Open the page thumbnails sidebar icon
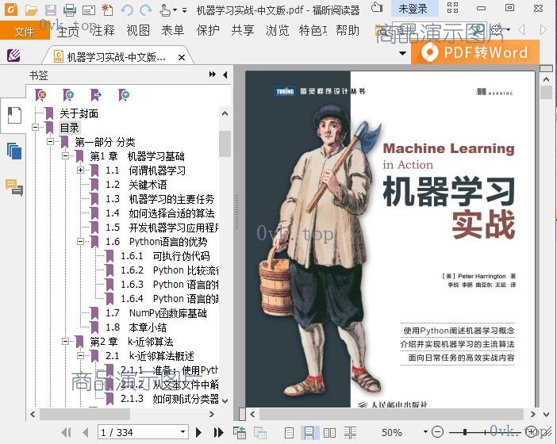This screenshot has width=557, height=444. [x=14, y=151]
